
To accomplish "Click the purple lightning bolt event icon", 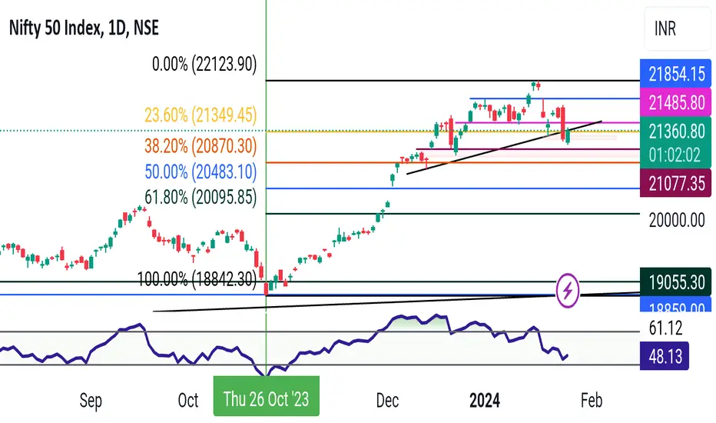I will pyautogui.click(x=568, y=290).
